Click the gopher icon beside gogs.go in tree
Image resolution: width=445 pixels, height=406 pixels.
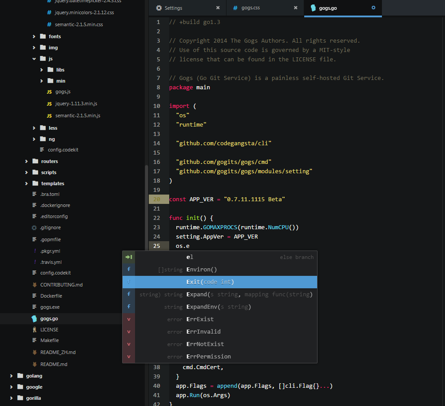pos(34,318)
